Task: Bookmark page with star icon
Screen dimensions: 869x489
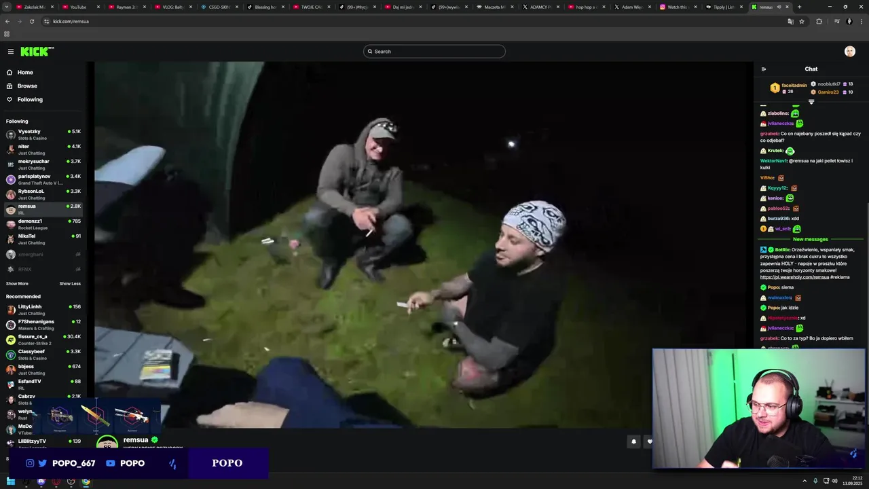Action: [802, 21]
